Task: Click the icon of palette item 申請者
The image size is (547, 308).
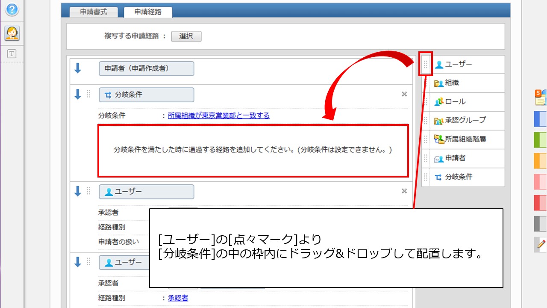Action: pos(439,158)
